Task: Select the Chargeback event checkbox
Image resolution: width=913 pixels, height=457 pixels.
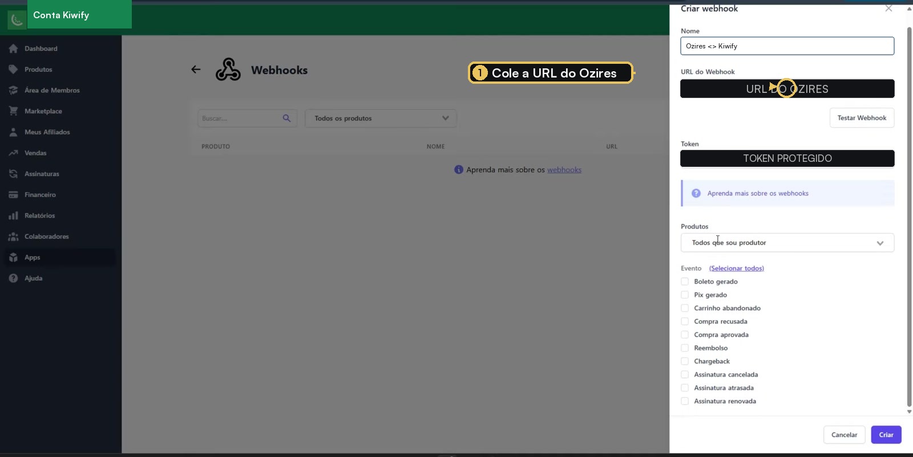Action: (x=685, y=361)
